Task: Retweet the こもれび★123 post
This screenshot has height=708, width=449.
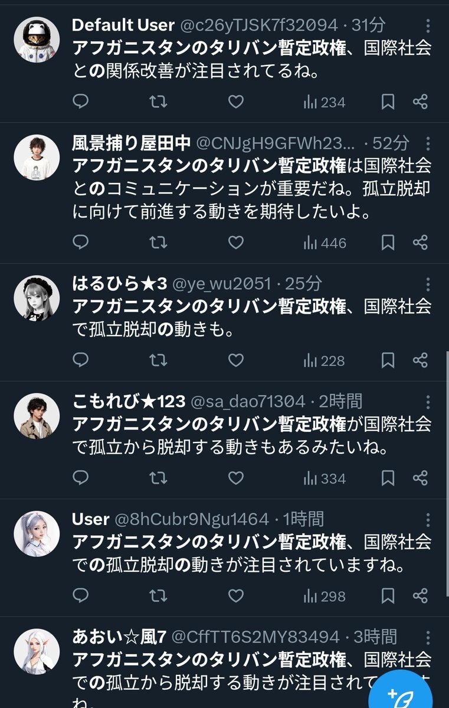Action: click(x=158, y=478)
